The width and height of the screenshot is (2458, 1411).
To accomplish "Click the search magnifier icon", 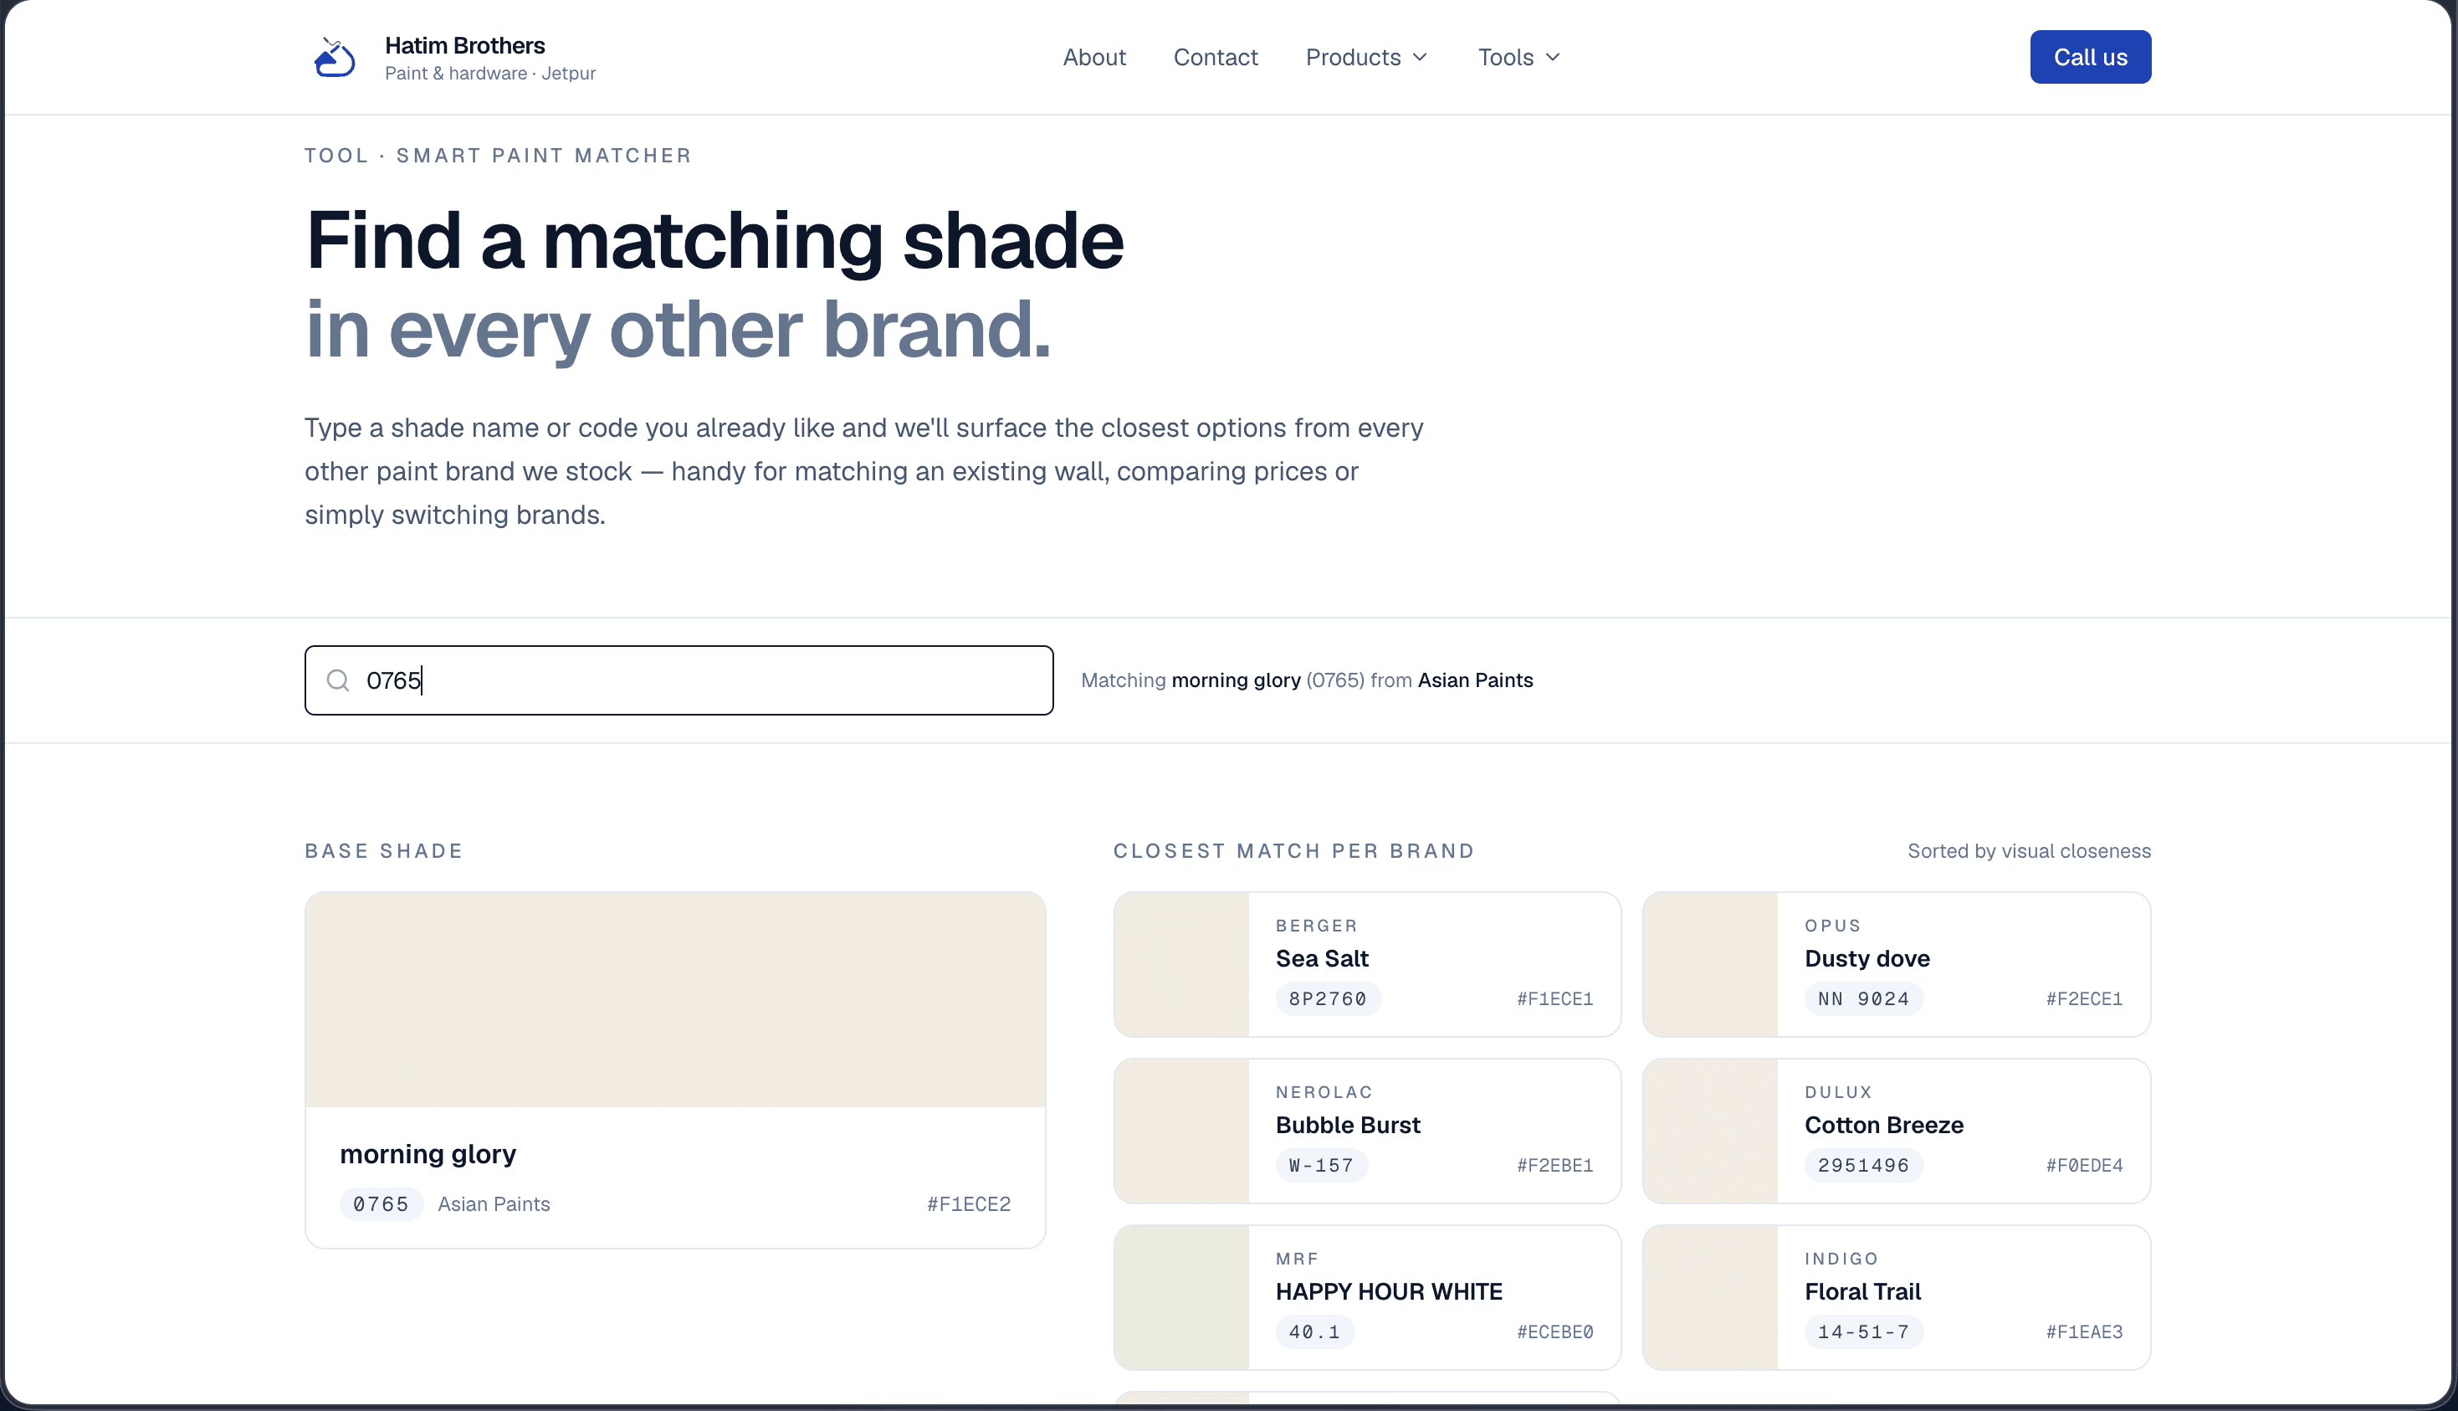I will (338, 680).
